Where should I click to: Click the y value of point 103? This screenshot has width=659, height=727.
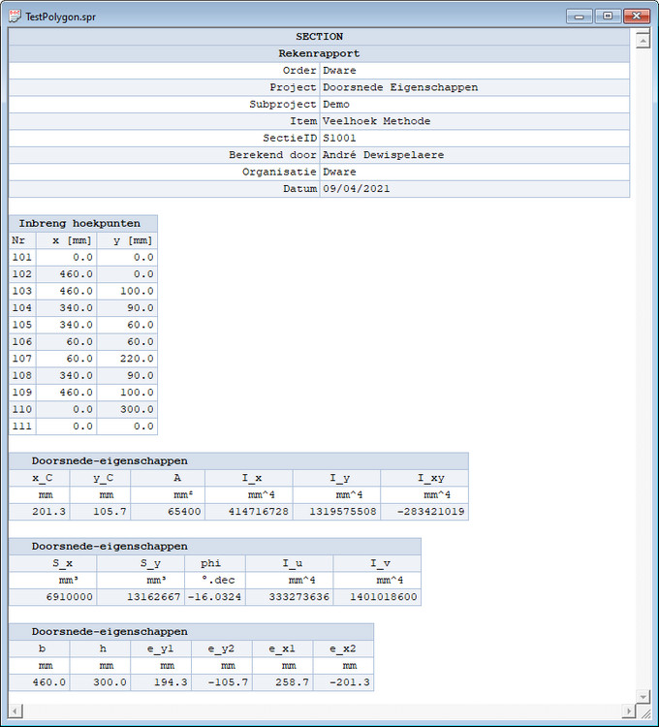[x=137, y=291]
